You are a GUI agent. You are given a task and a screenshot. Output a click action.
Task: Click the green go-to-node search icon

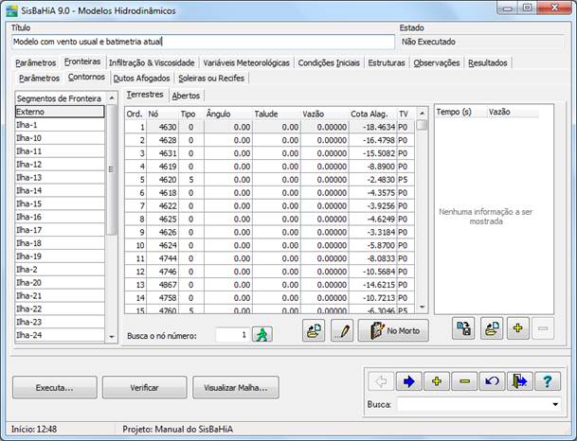coord(262,334)
